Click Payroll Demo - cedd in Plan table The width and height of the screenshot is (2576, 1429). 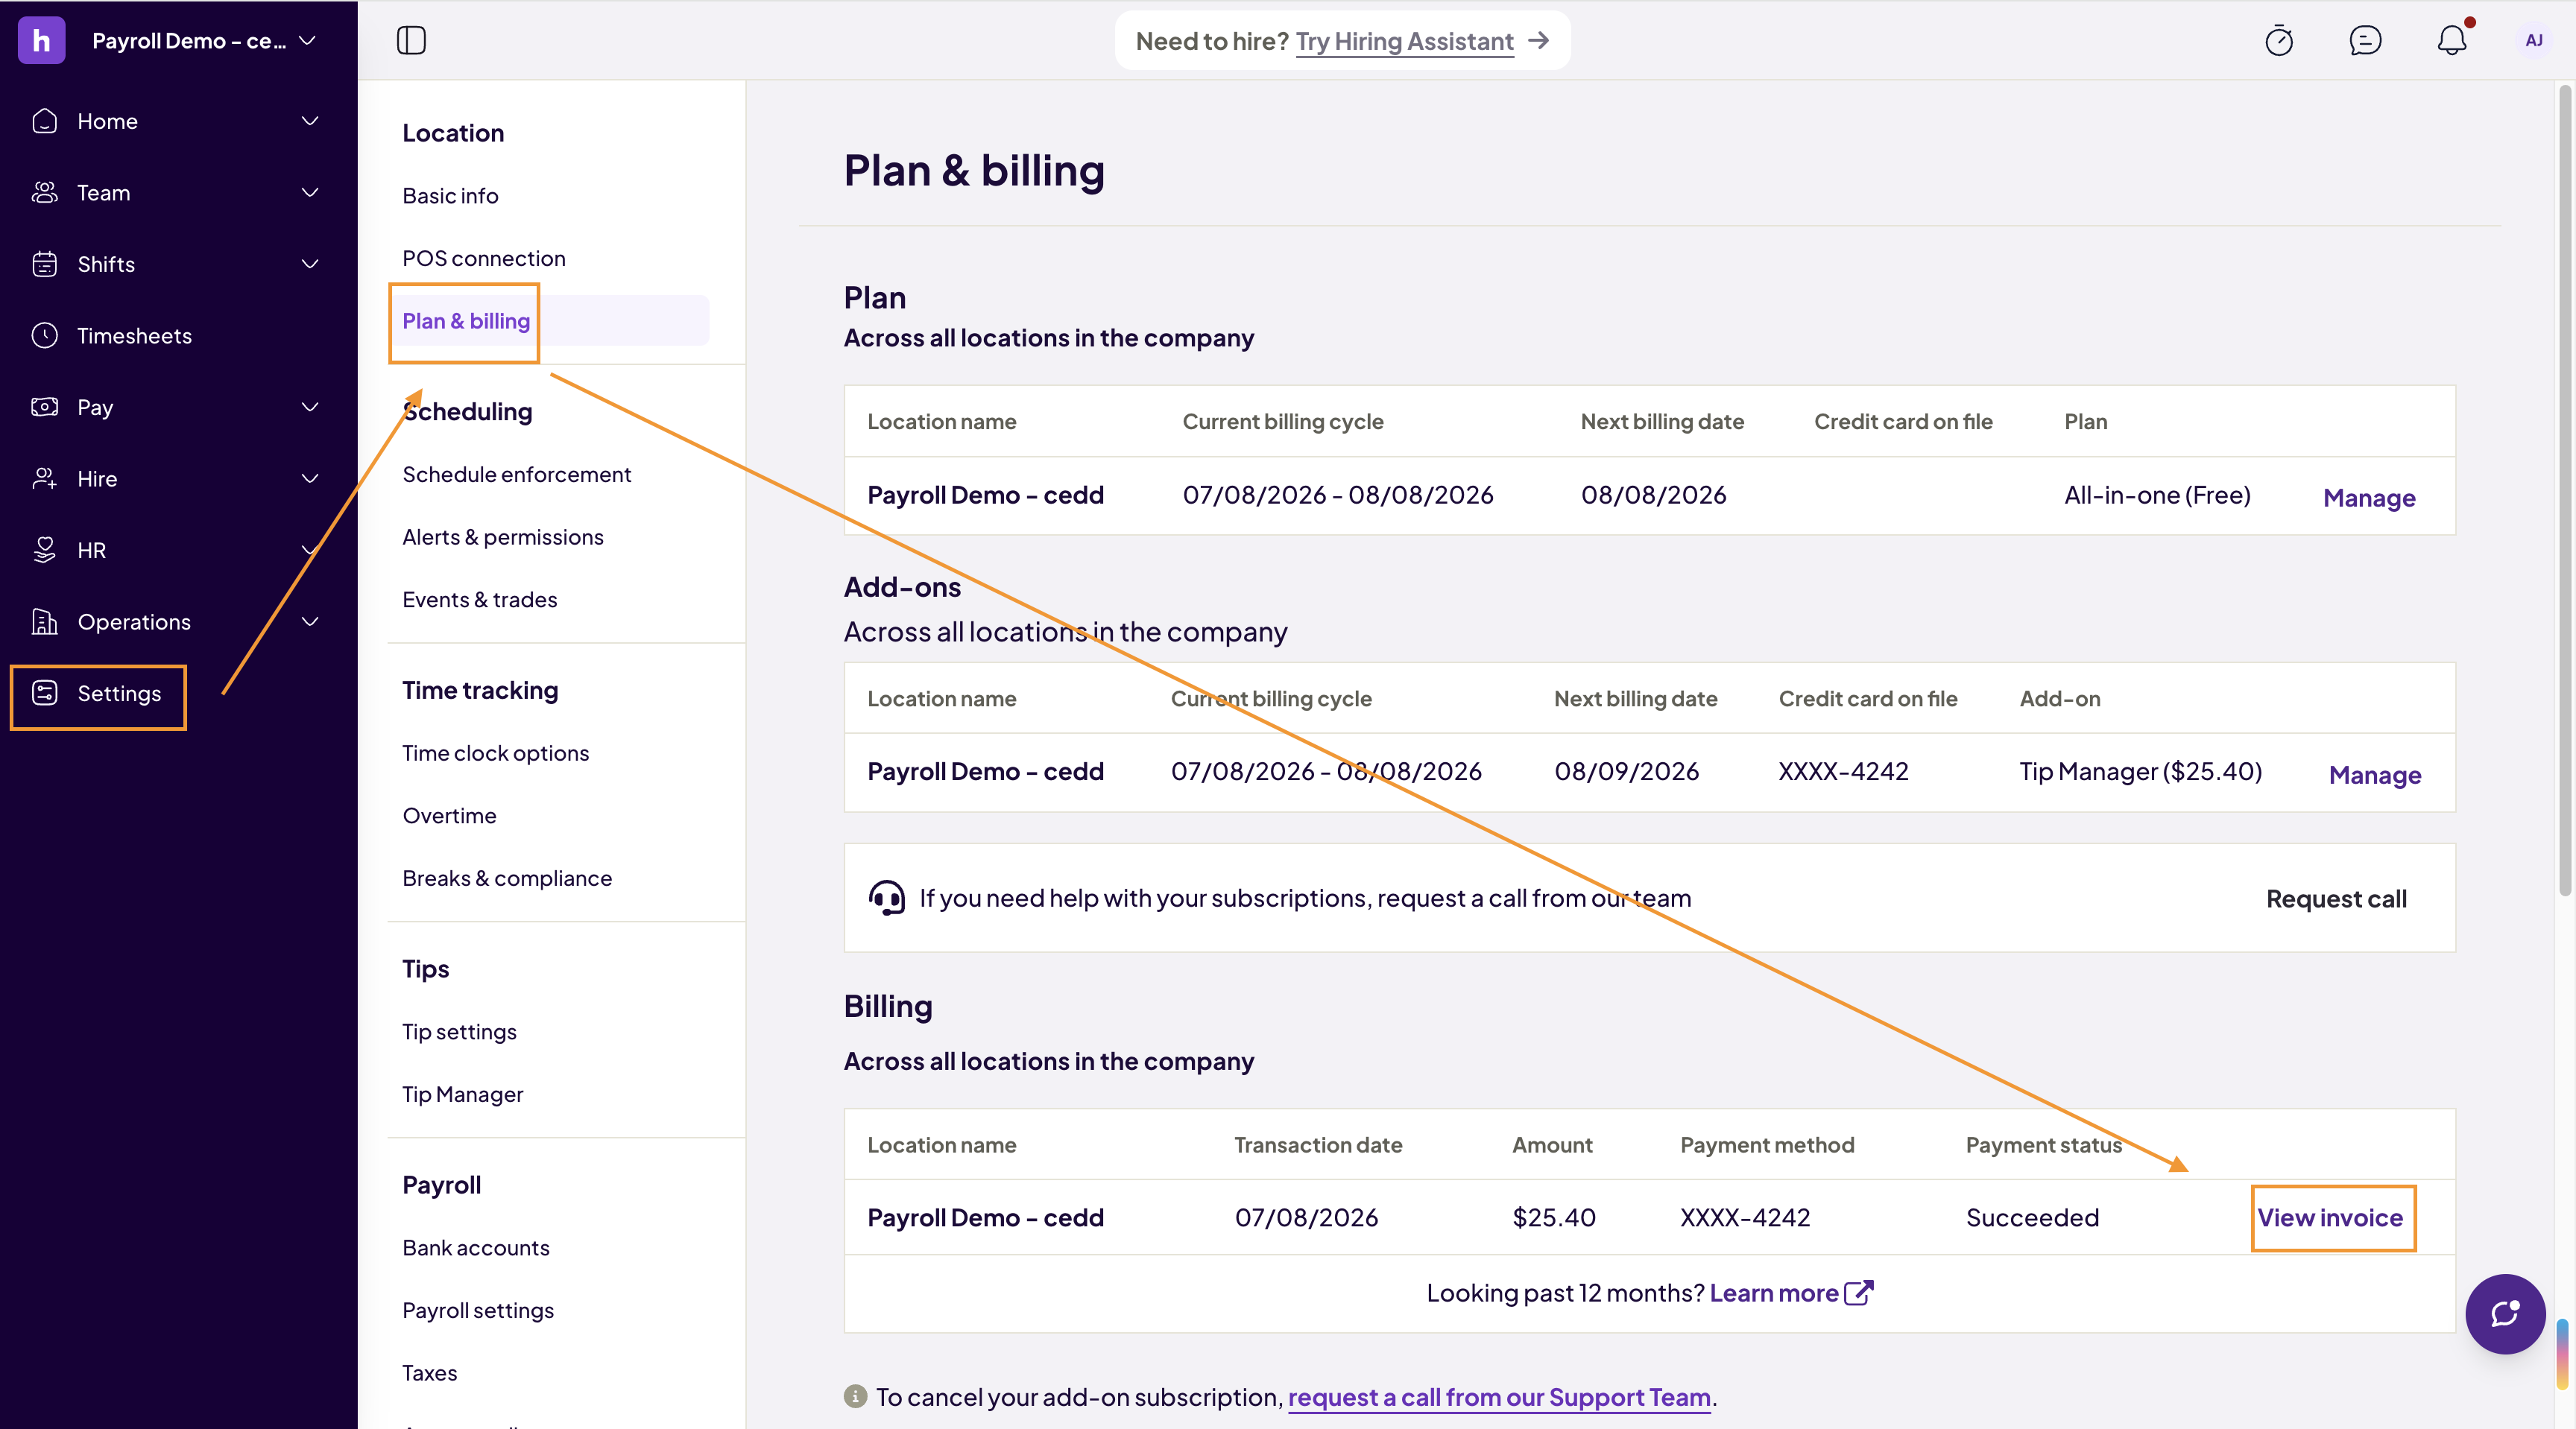[x=985, y=495]
